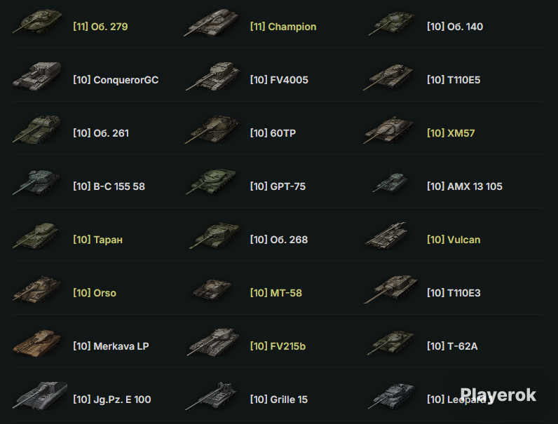Open the [10] XM57 link

(x=451, y=133)
